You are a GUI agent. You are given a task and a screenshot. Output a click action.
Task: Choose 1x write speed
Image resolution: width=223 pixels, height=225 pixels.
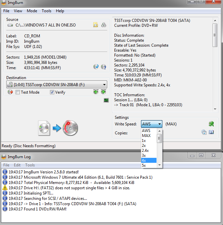149,141
